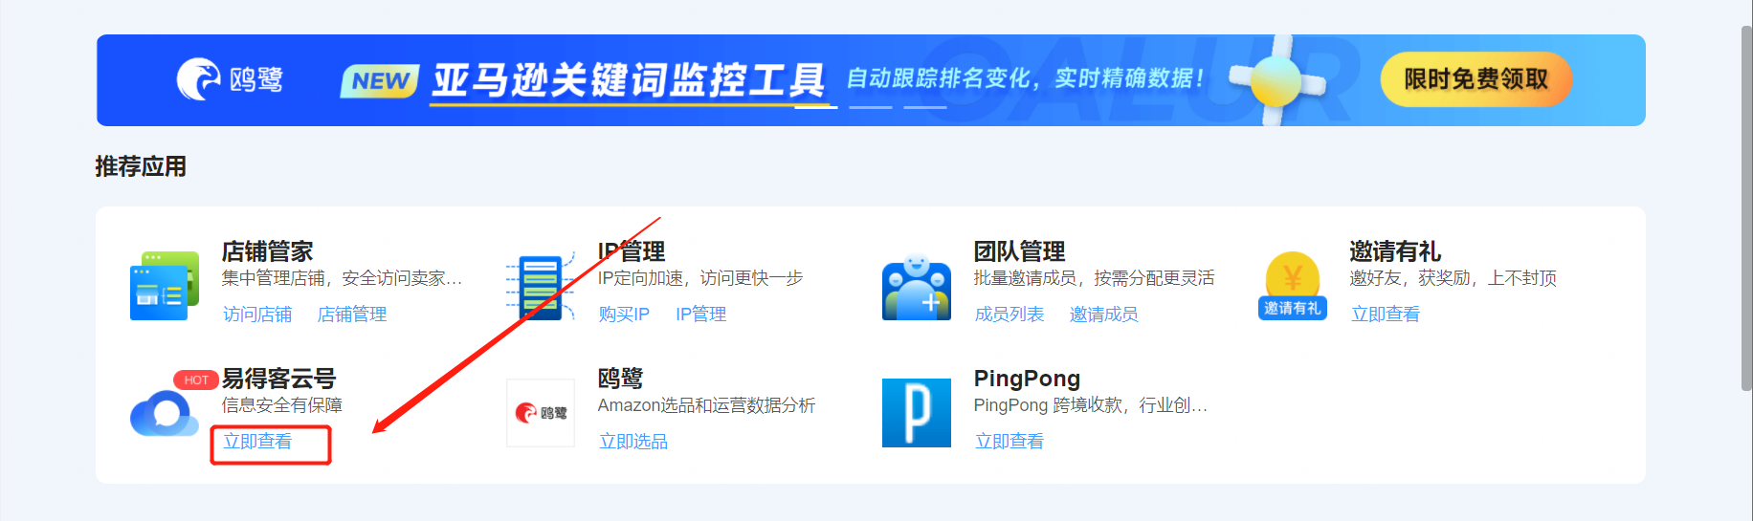Click 立即查看 under 易得客云号
This screenshot has width=1753, height=521.
[x=257, y=442]
